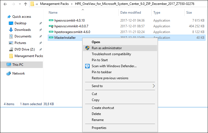The width and height of the screenshot is (208, 133).
Task: Select the MasterInstaller file name
Action: (65, 38)
